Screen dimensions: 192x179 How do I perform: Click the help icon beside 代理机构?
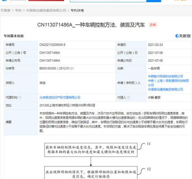tap(20, 98)
